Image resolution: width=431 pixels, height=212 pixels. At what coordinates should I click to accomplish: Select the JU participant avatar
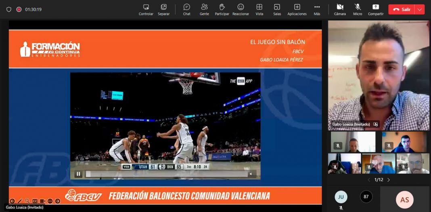click(x=341, y=197)
